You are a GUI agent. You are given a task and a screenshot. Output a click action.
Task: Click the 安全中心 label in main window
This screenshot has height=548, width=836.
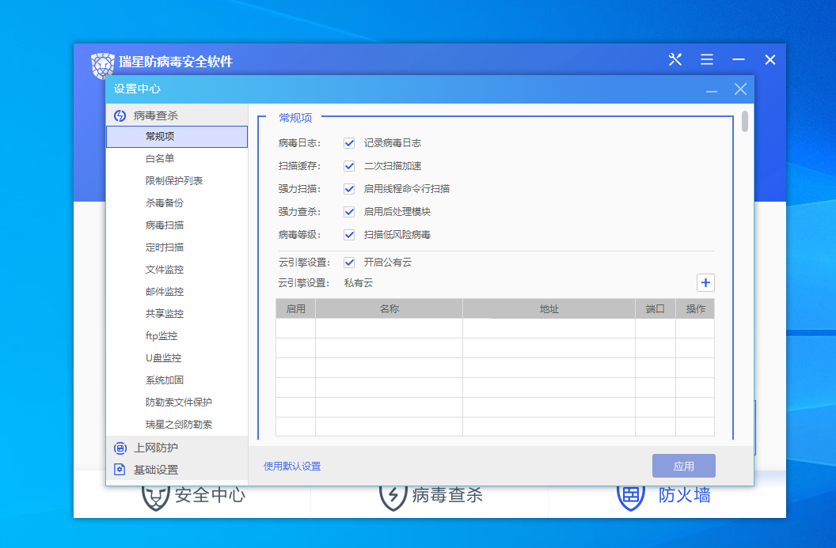pos(210,495)
